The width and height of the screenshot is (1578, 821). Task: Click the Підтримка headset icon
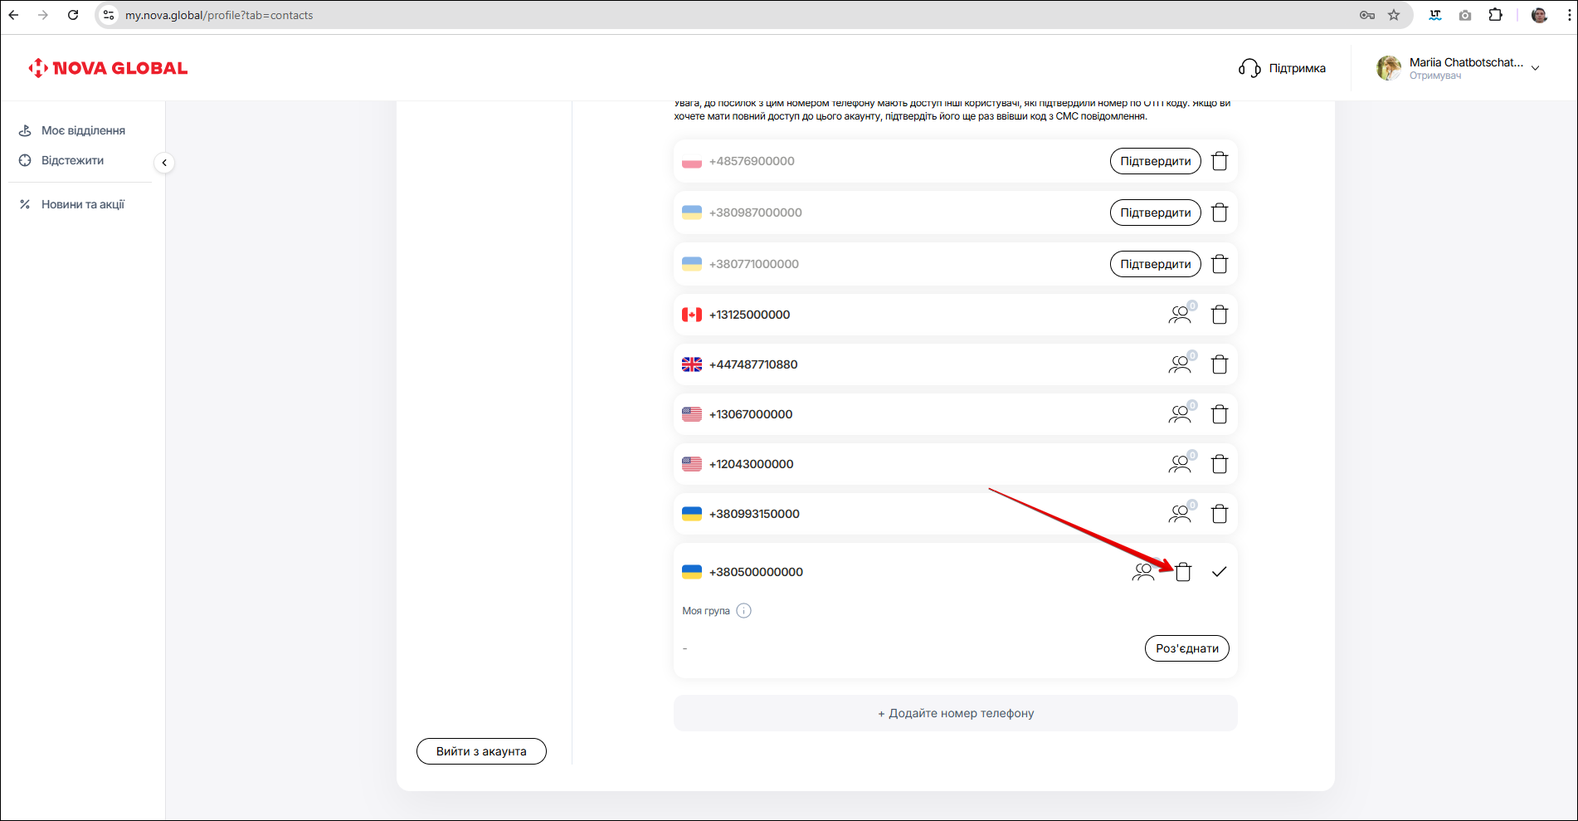coord(1249,68)
